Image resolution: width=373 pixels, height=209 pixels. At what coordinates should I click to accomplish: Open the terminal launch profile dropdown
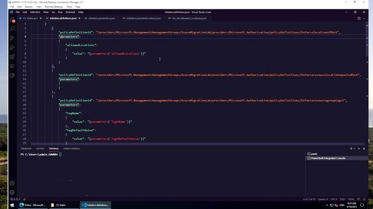pyautogui.click(x=354, y=149)
